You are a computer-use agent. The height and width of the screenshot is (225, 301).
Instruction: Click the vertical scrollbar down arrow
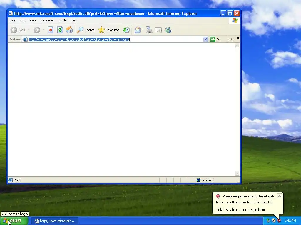[237, 173]
